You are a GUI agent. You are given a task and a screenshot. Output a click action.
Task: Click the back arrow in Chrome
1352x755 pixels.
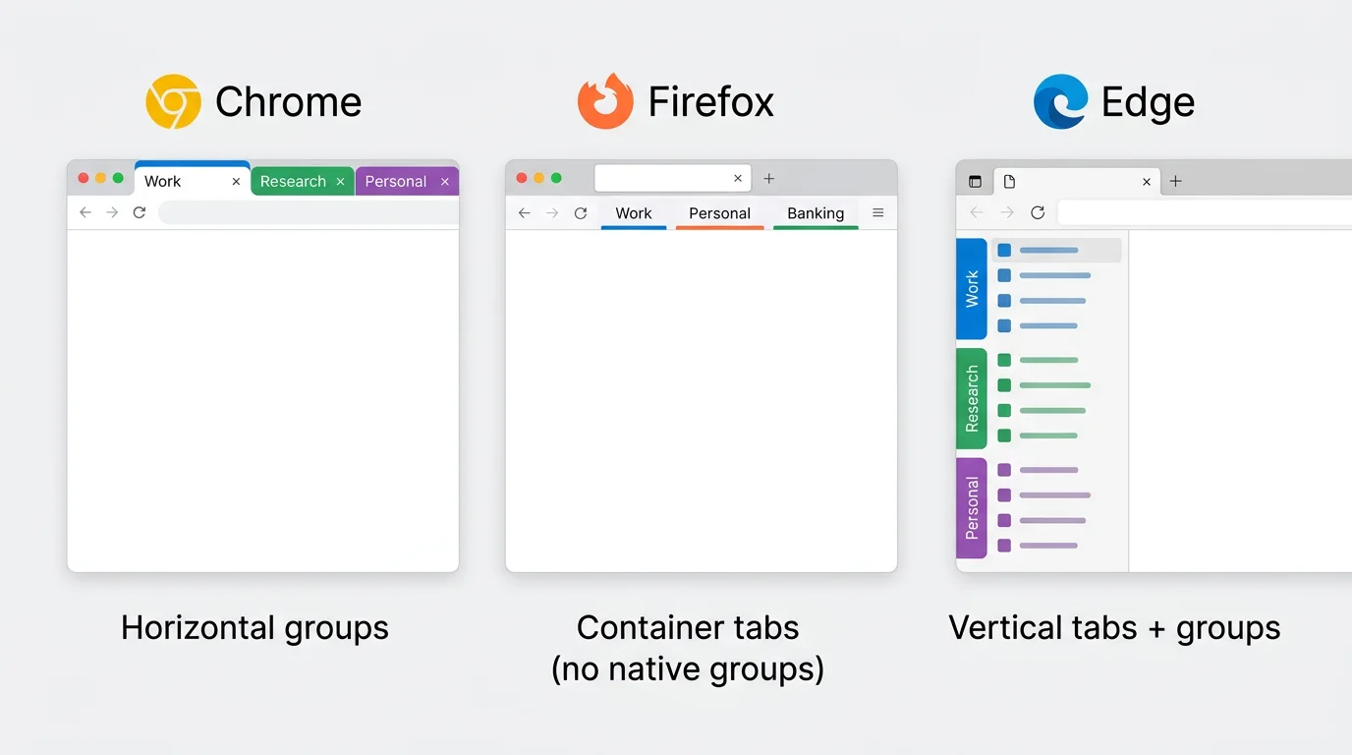(85, 212)
